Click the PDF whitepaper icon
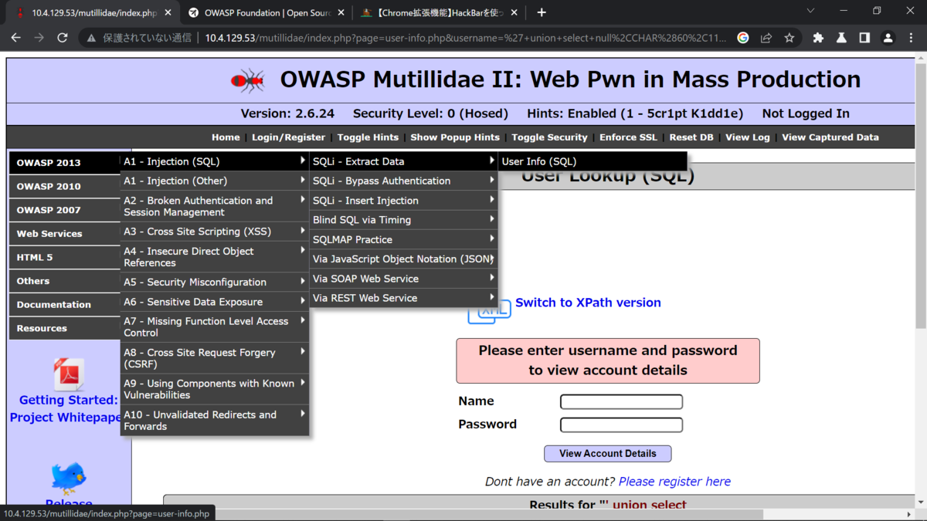Image resolution: width=927 pixels, height=521 pixels. coord(69,374)
